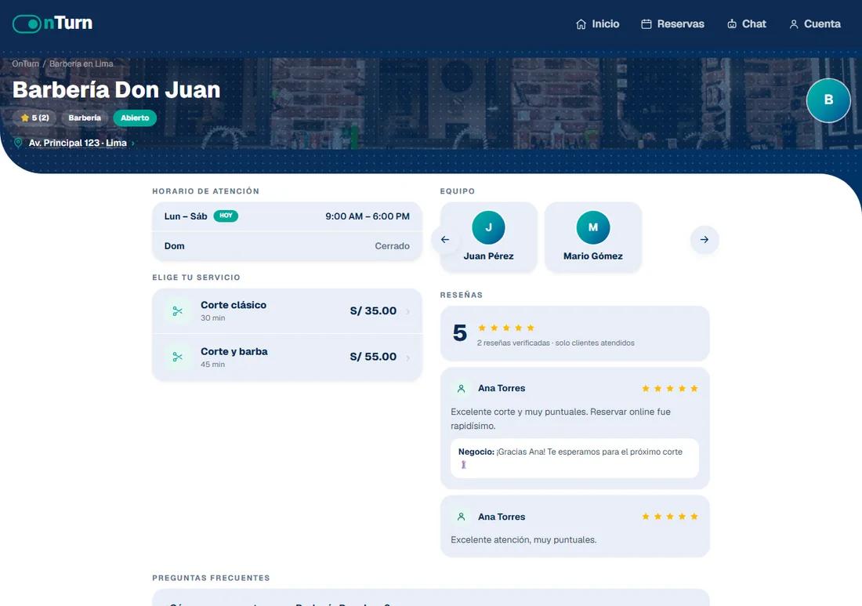Follow the OnTurn breadcrumb link

25,64
